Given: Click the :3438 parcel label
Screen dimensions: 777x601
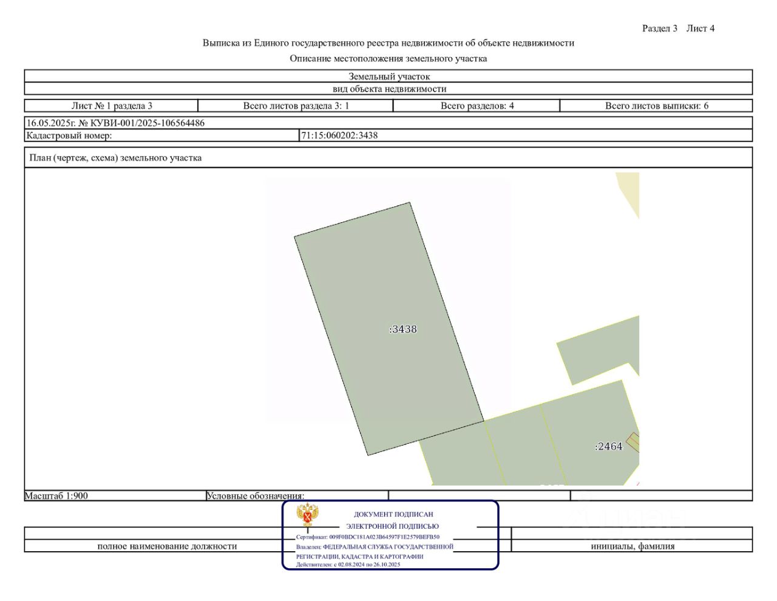Looking at the screenshot, I should (403, 329).
